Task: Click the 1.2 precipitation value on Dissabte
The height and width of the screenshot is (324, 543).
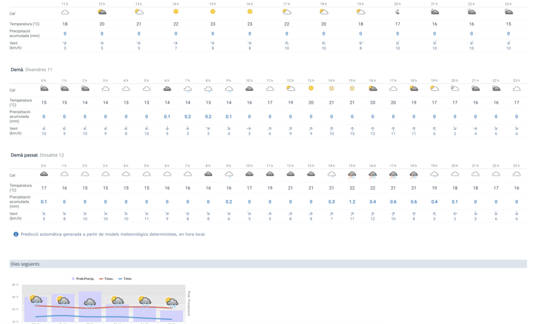Action: pos(352,202)
